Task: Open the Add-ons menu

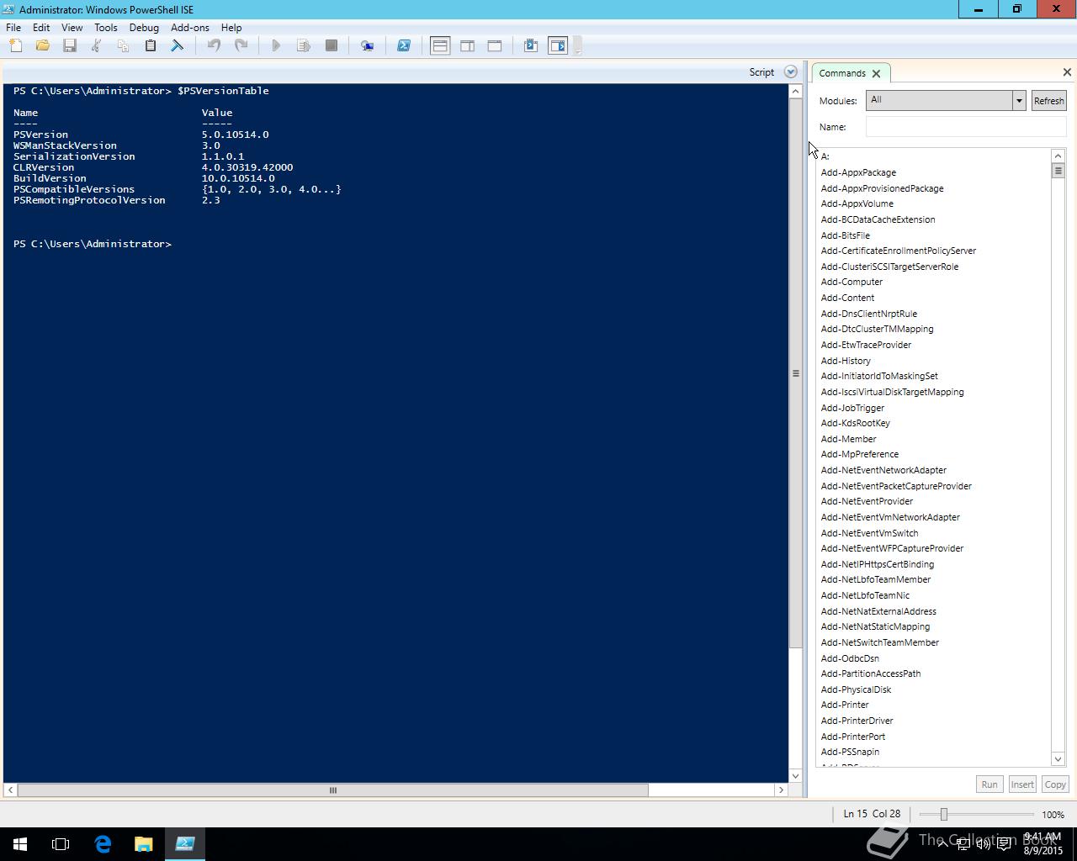Action: (x=189, y=28)
